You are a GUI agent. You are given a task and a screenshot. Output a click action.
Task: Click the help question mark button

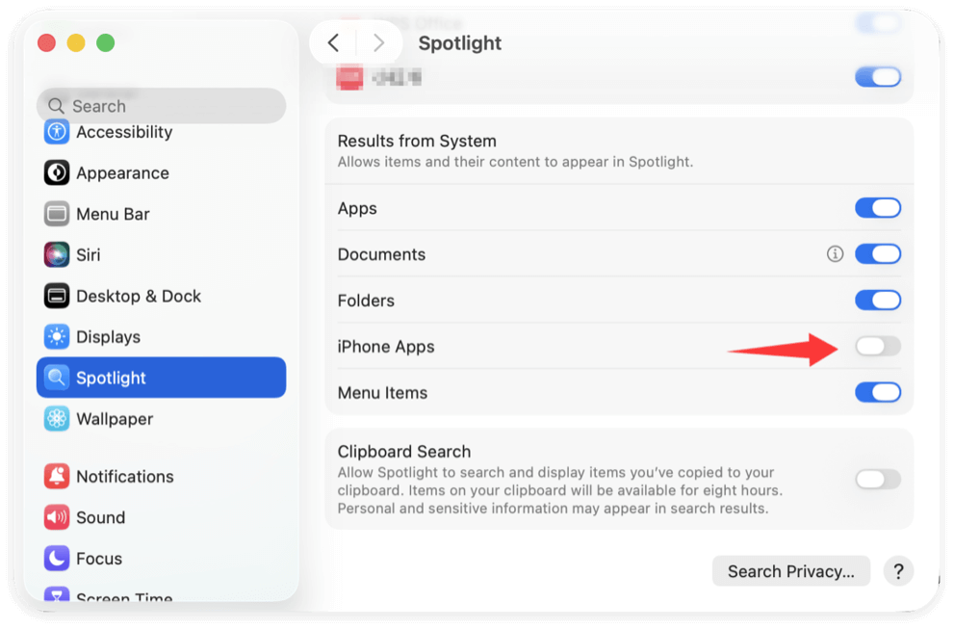point(898,570)
